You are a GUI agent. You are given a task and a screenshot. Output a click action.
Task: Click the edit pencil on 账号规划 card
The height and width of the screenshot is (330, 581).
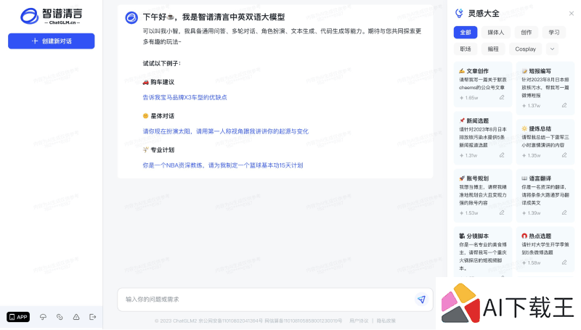pos(502,213)
